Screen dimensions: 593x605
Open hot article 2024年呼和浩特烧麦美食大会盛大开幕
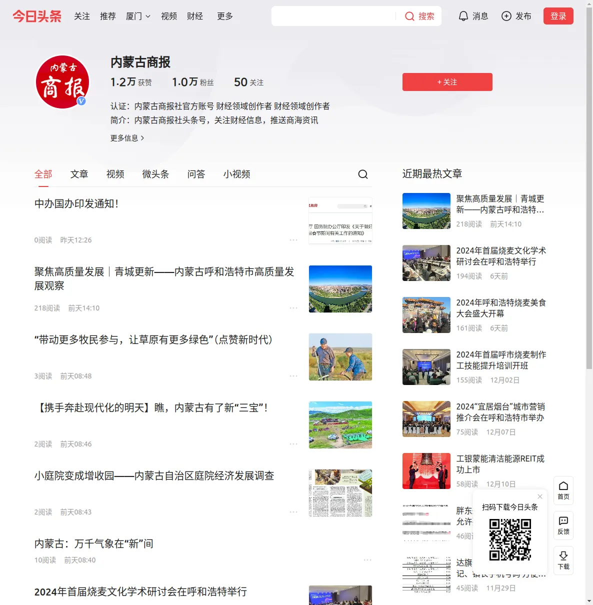[x=501, y=308]
